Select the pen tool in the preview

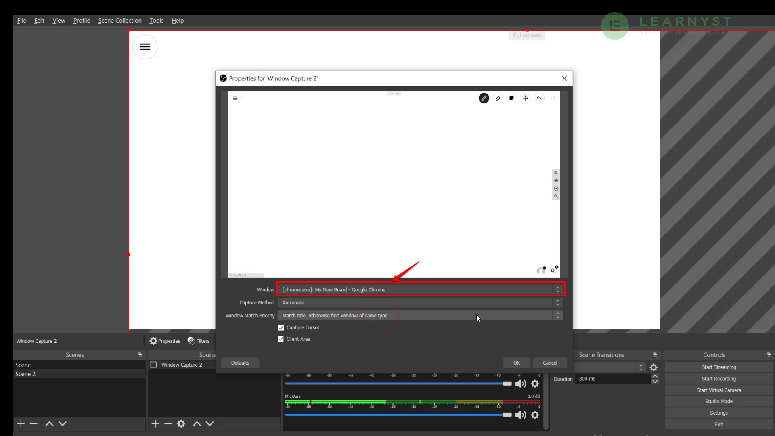tap(484, 98)
